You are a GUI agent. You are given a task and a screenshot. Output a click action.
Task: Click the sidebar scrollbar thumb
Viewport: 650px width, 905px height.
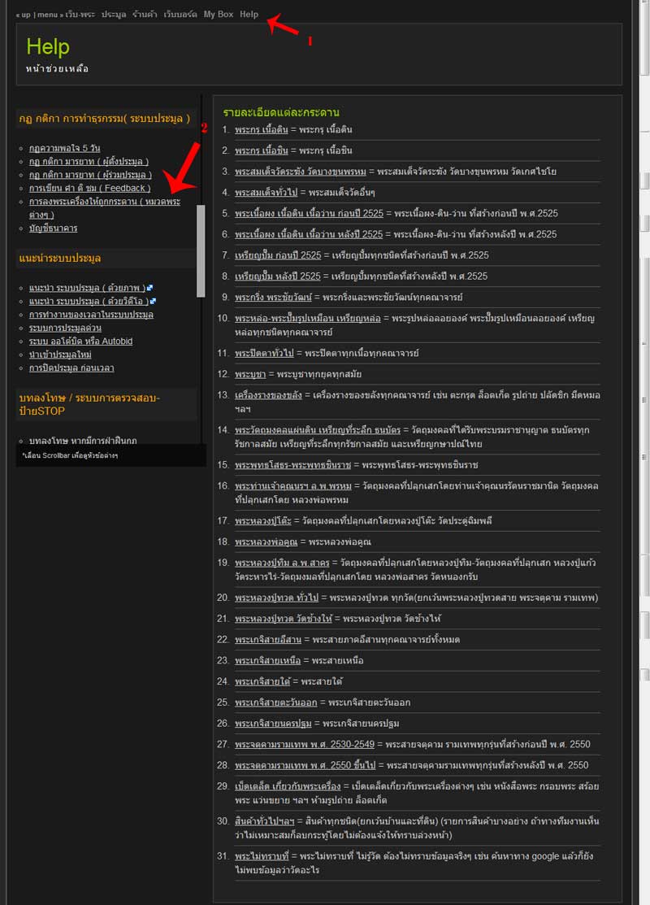(201, 250)
